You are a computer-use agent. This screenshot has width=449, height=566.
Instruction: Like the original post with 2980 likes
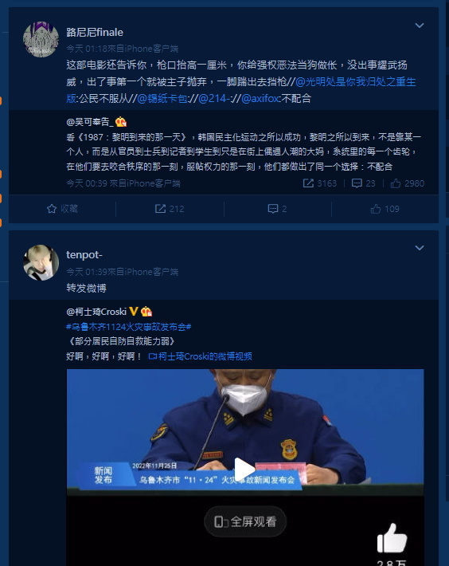tap(407, 183)
